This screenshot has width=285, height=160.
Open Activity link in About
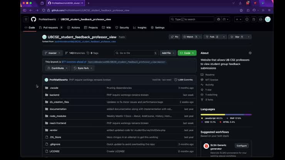tap(207, 85)
